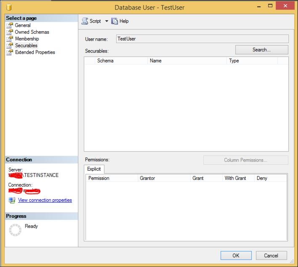Open the Script dropdown arrow
This screenshot has width=298, height=267.
point(106,21)
